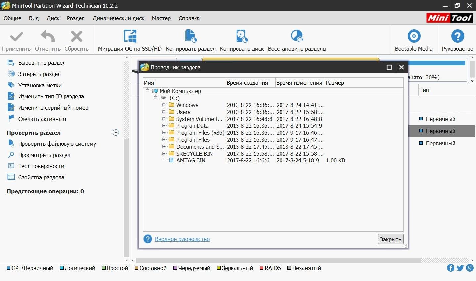Expand Program Files (x86) folder
This screenshot has width=476, height=281.
[x=164, y=133]
